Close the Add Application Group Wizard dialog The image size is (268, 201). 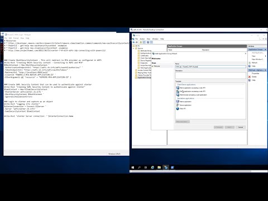[246, 54]
